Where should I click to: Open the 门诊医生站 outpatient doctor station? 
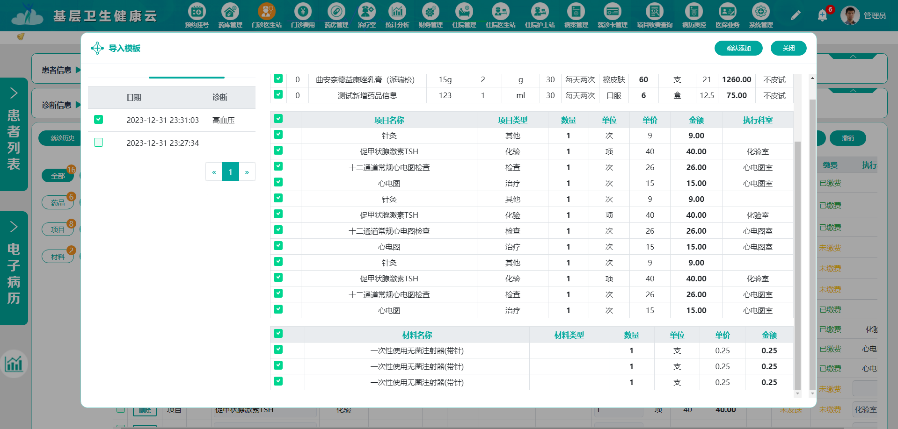click(x=266, y=15)
